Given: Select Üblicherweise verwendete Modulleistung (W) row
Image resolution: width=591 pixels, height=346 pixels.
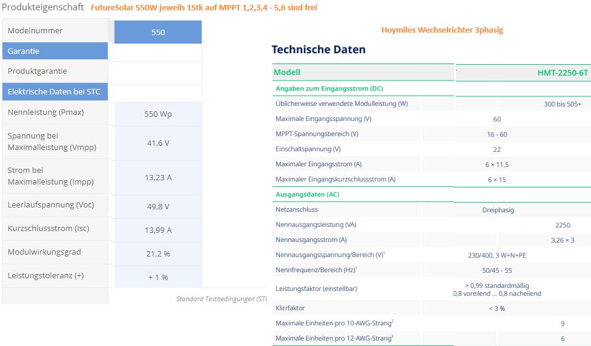Looking at the screenshot, I should click(342, 103).
